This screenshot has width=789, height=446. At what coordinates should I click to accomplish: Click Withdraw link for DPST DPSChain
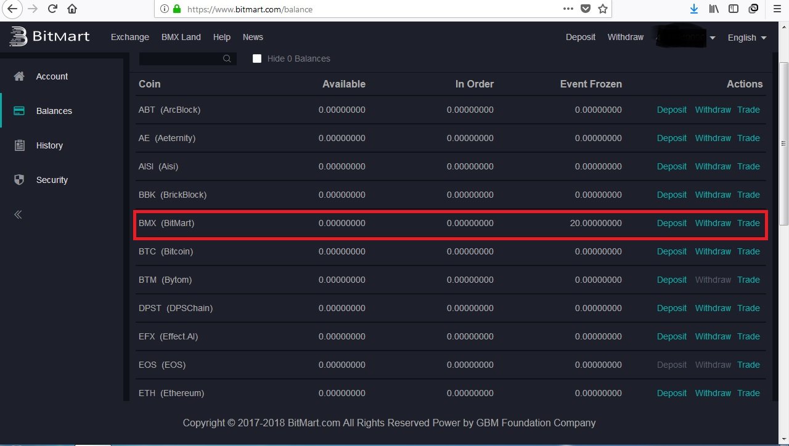pyautogui.click(x=713, y=308)
